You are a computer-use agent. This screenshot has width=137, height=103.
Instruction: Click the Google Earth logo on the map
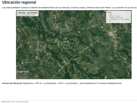click(x=22, y=72)
